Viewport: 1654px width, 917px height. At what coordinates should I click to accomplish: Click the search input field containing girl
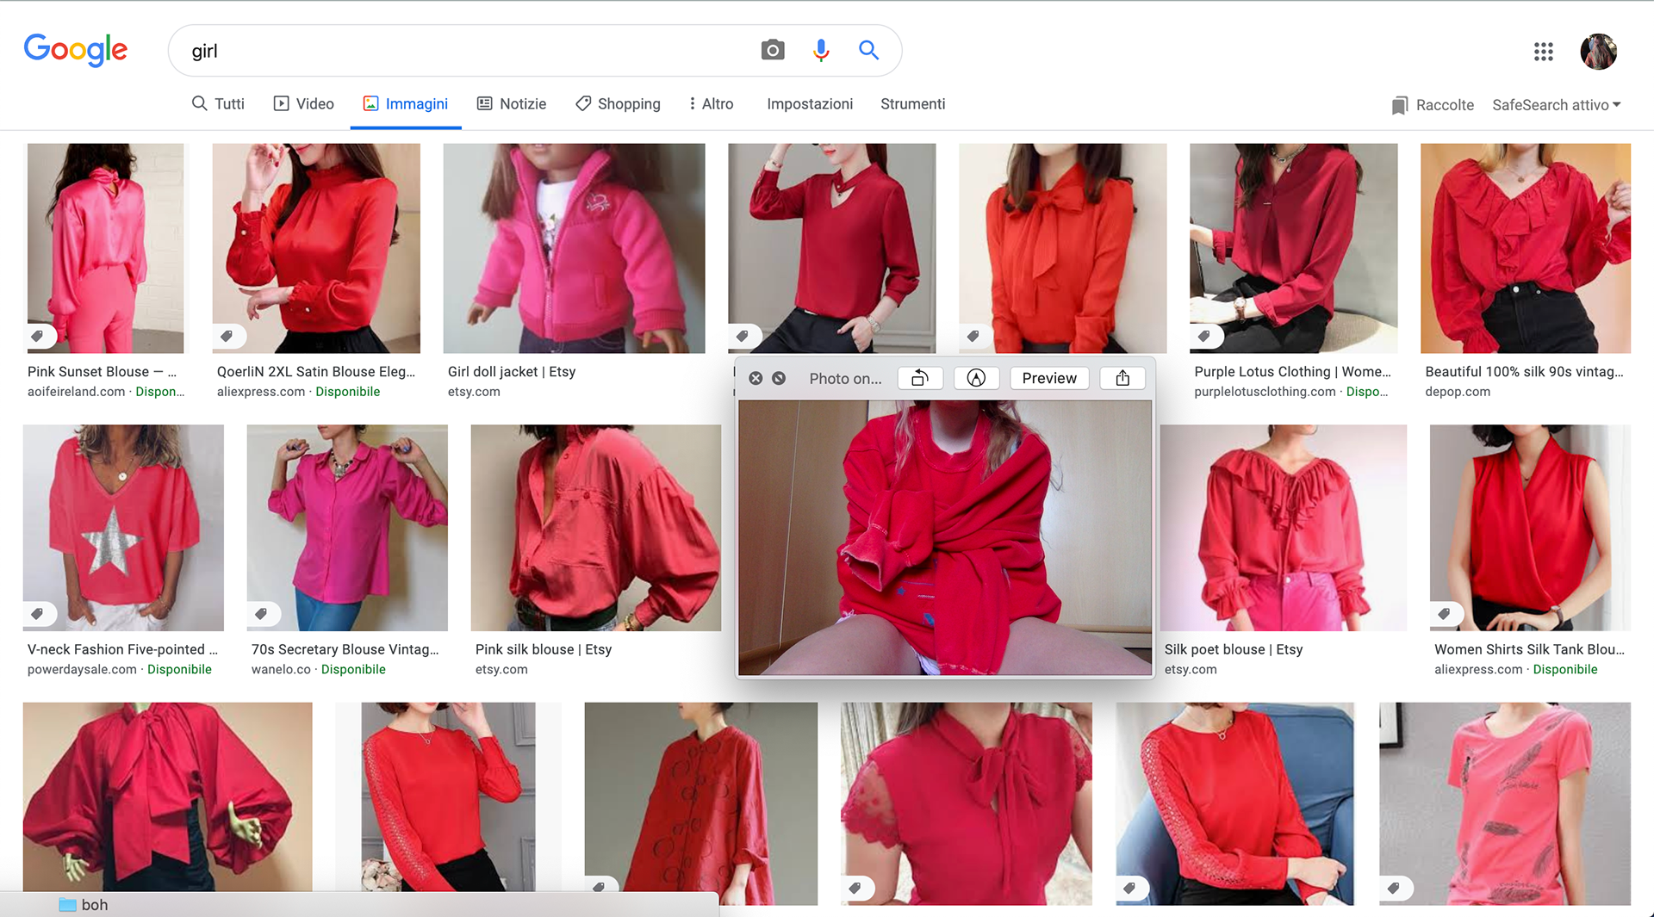click(465, 51)
